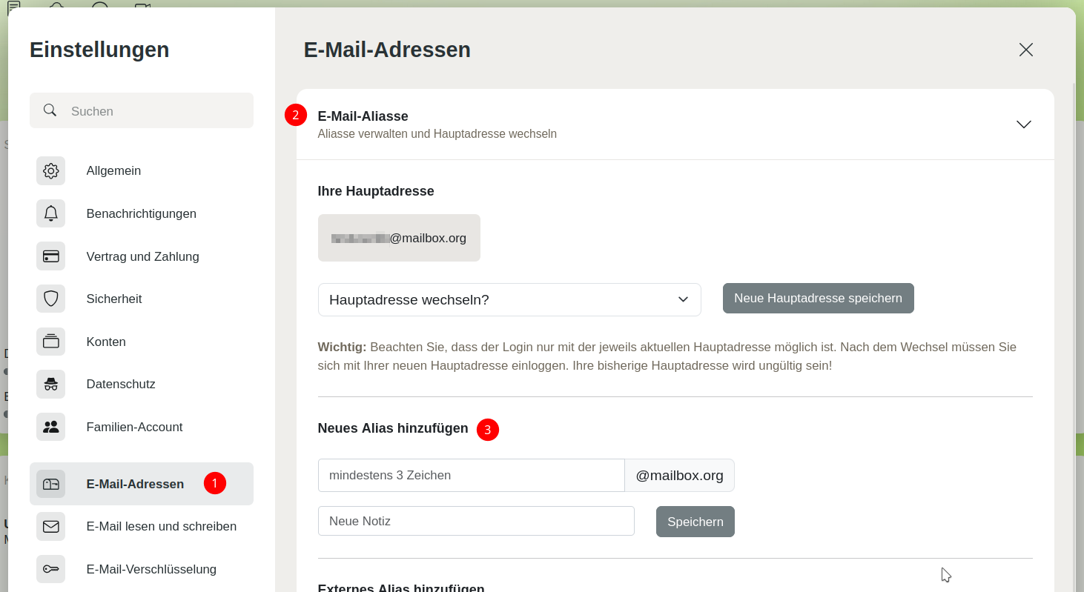Open Datenschutz via the incognito icon
This screenshot has height=592, width=1084.
point(51,384)
